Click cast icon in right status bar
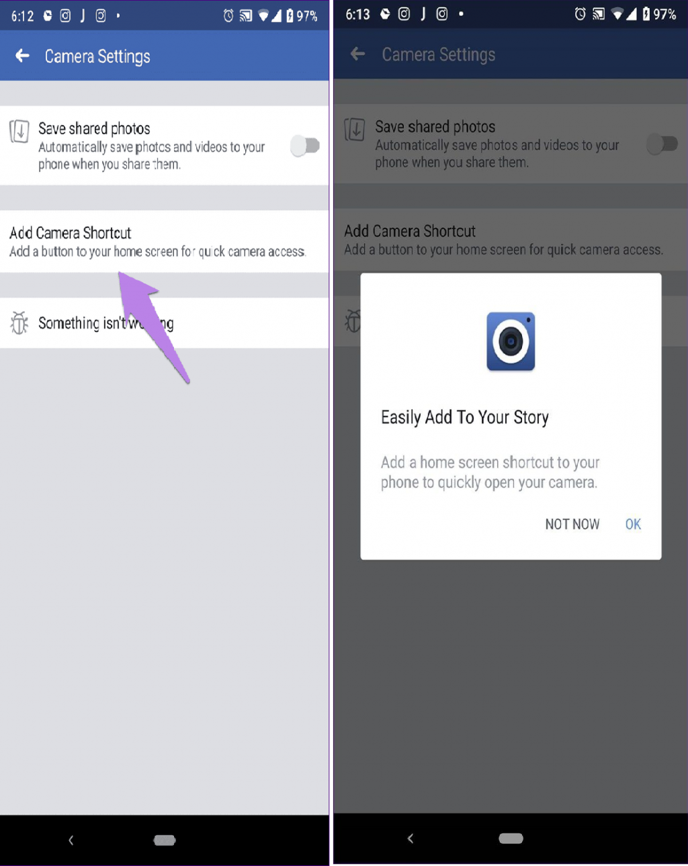The width and height of the screenshot is (688, 866). [x=599, y=13]
